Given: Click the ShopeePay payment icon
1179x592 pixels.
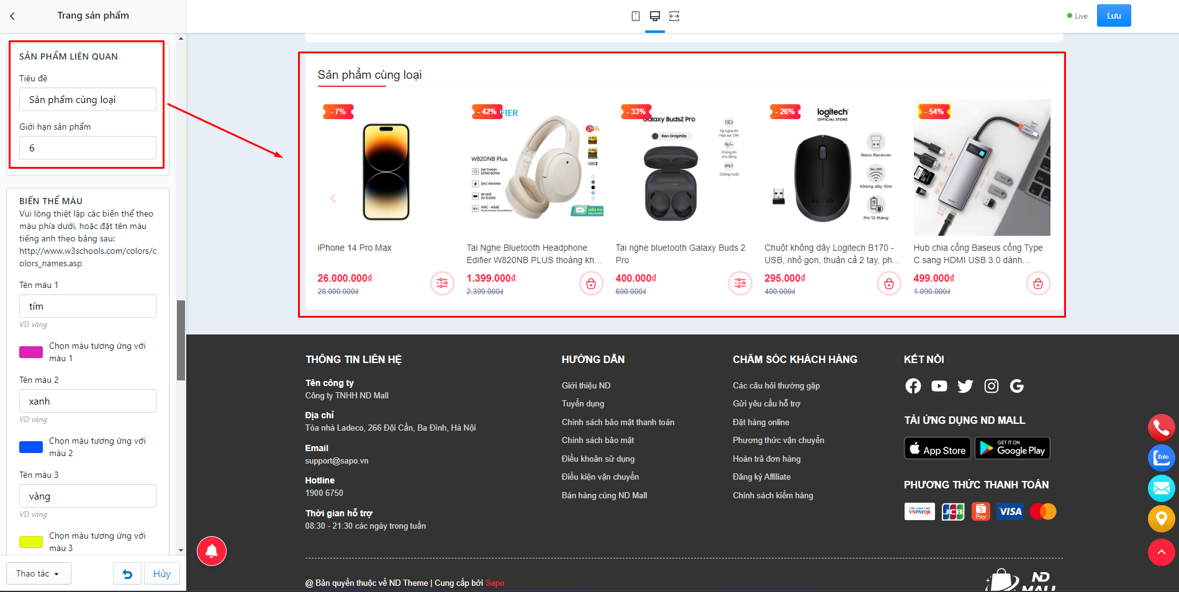Looking at the screenshot, I should point(981,511).
